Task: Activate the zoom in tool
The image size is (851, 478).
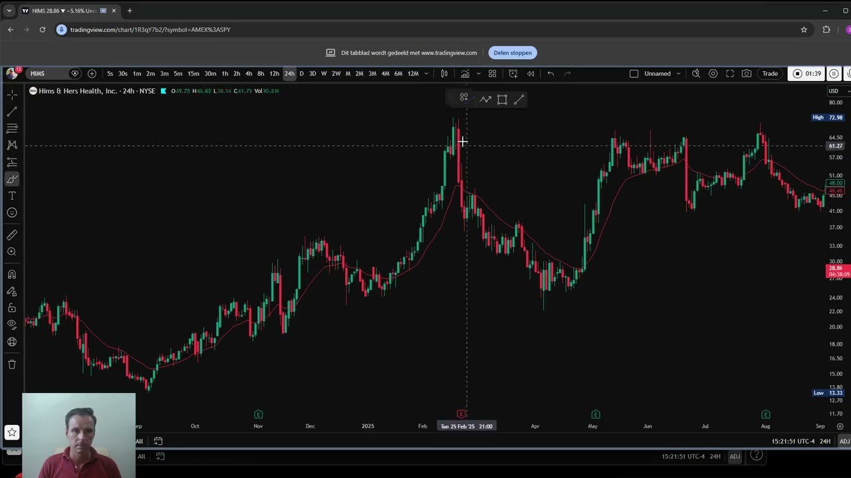Action: [x=12, y=252]
